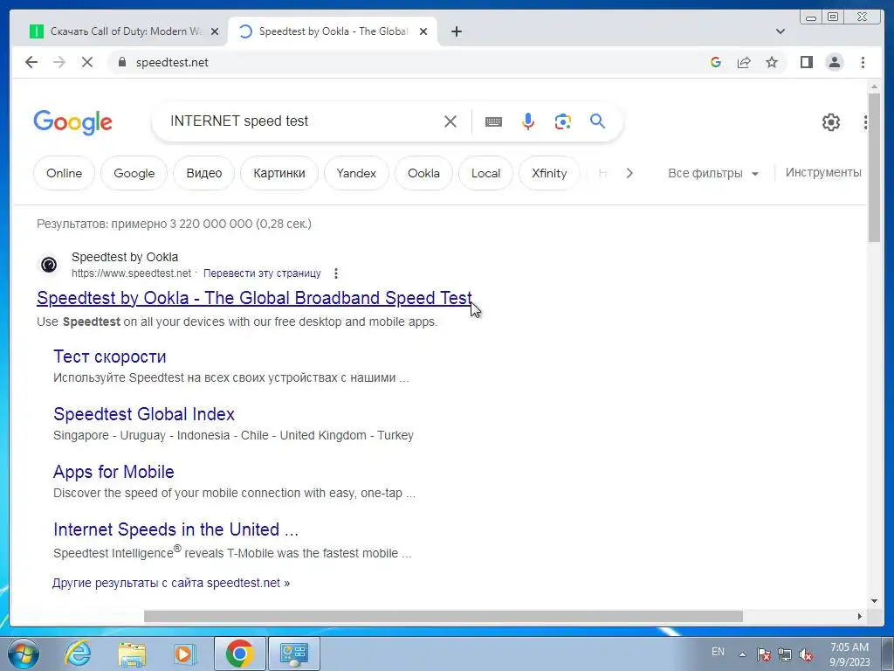Open the Google account icon in address bar
894x671 pixels.
[716, 62]
